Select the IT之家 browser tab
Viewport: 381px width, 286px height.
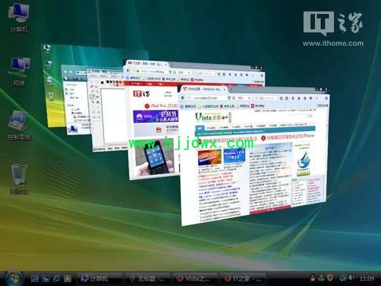click(x=148, y=64)
